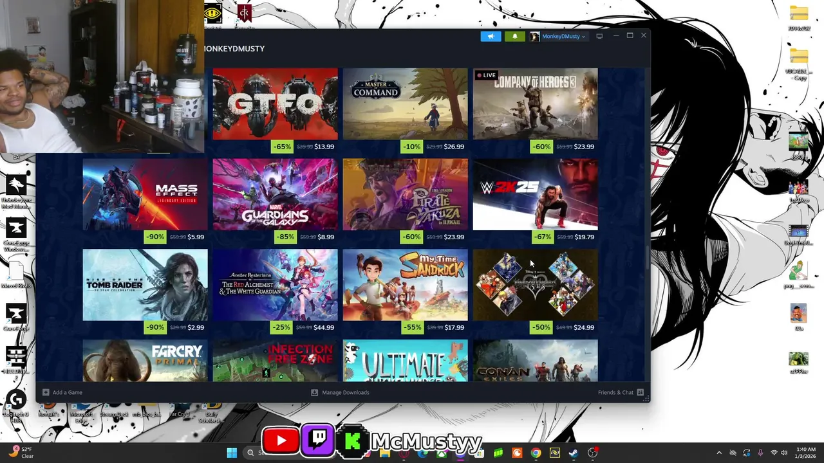Click the $44.99 Atelier Resleriana price

coord(324,328)
